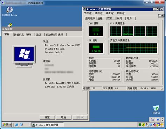Select the 性能 tab in Task Manager
Viewport: 166px width, 129px height.
click(x=111, y=18)
